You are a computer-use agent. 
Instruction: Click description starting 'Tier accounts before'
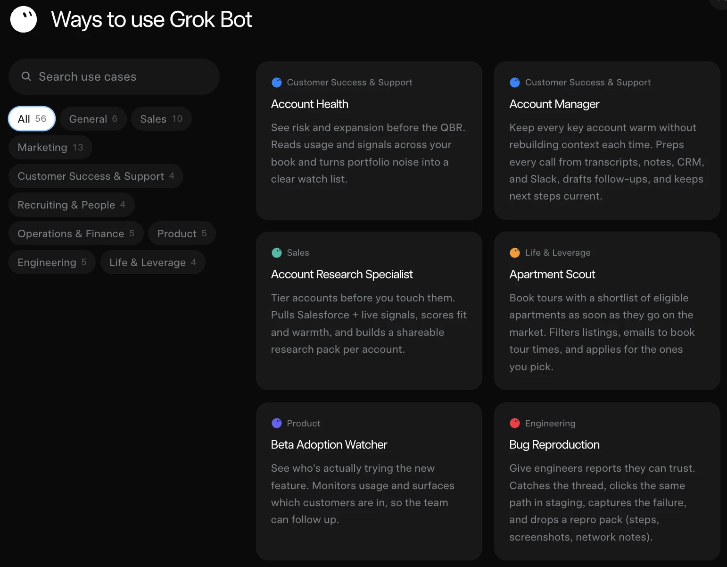pyautogui.click(x=369, y=324)
